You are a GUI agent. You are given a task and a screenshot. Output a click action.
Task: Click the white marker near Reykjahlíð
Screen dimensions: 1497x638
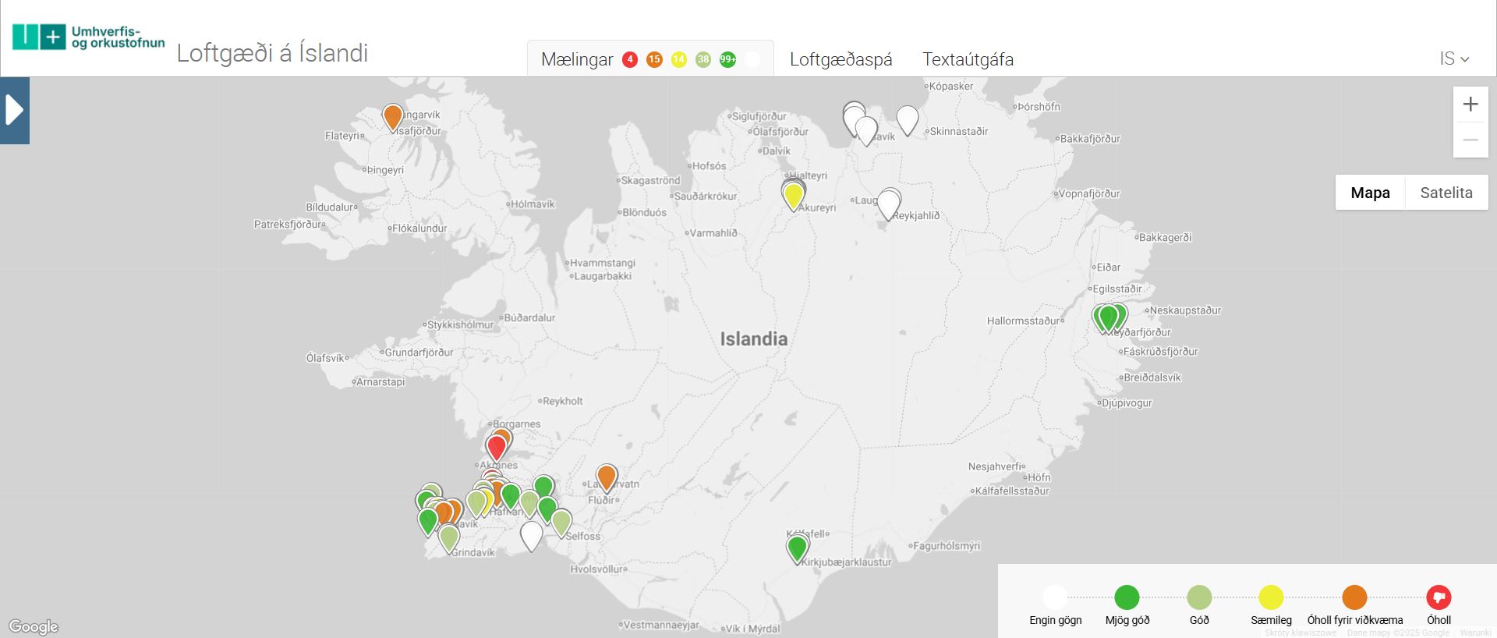889,204
